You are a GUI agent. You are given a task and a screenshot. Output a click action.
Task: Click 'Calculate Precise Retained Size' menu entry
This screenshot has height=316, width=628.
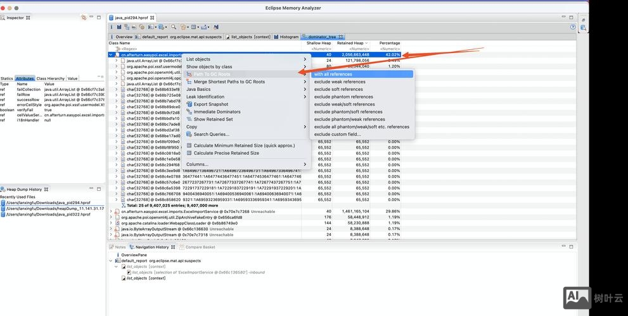[x=226, y=153]
